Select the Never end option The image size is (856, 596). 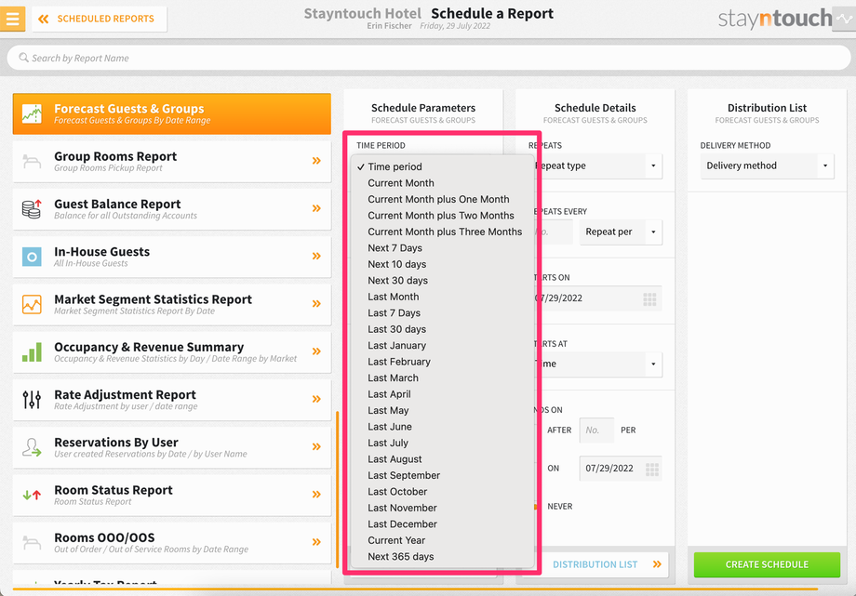click(559, 507)
